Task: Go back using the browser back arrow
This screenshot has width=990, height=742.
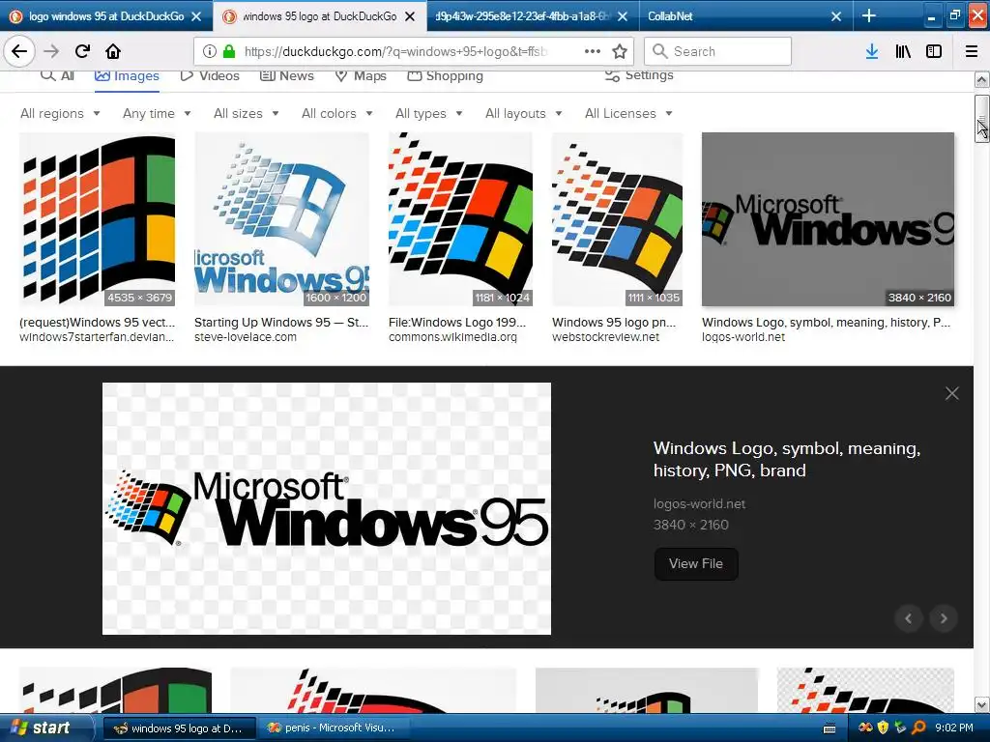Action: pos(19,51)
